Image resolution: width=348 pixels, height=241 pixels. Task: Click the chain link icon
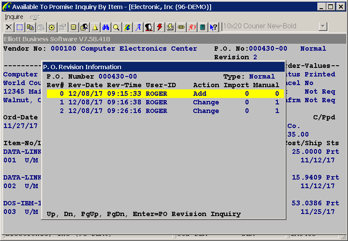point(181,27)
